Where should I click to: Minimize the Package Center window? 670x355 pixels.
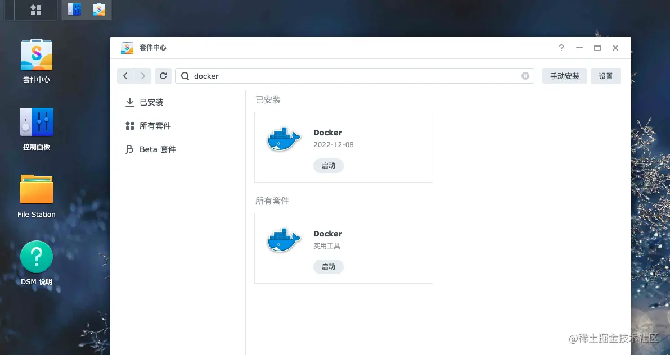coord(579,48)
